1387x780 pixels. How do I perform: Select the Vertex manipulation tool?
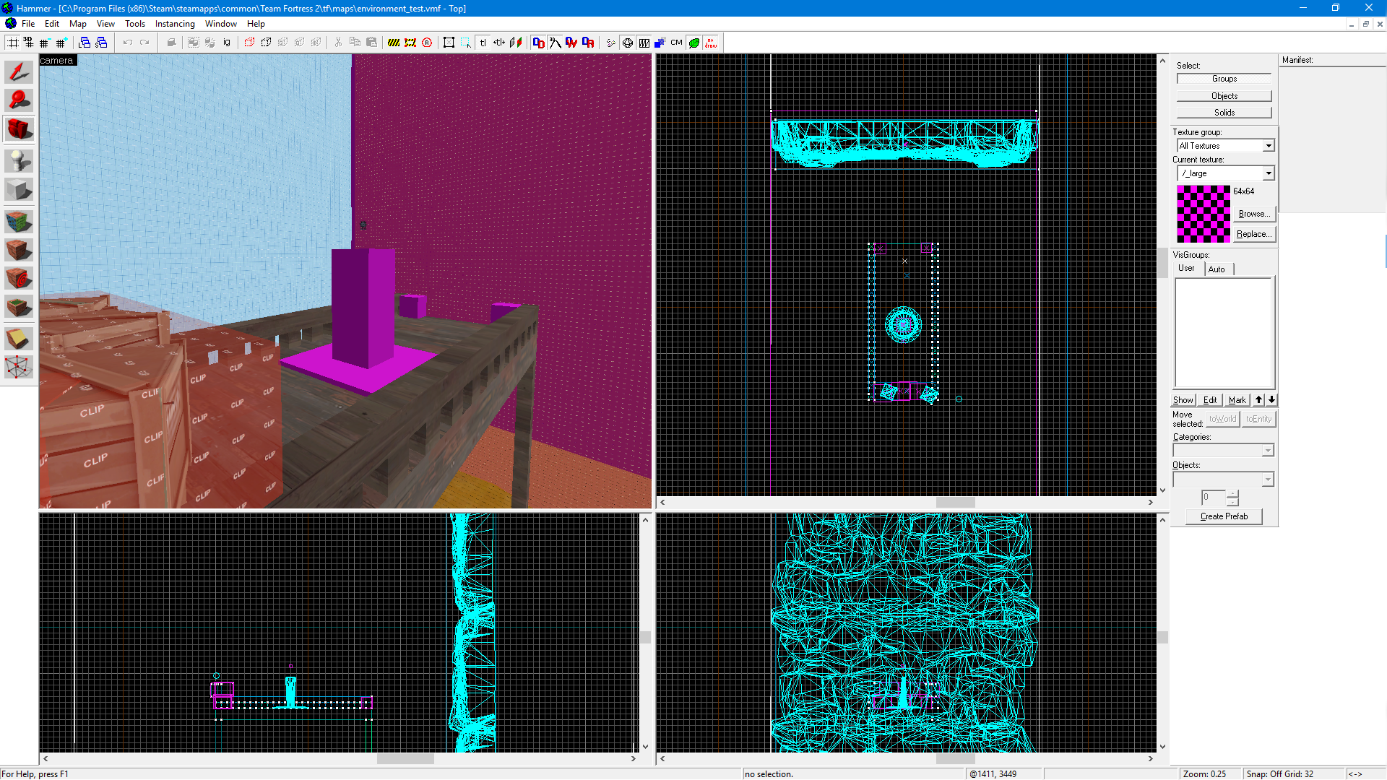click(x=19, y=367)
